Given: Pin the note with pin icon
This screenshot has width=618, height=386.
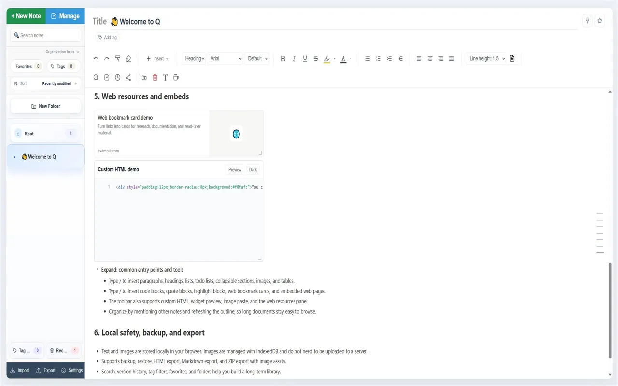Looking at the screenshot, I should [587, 21].
